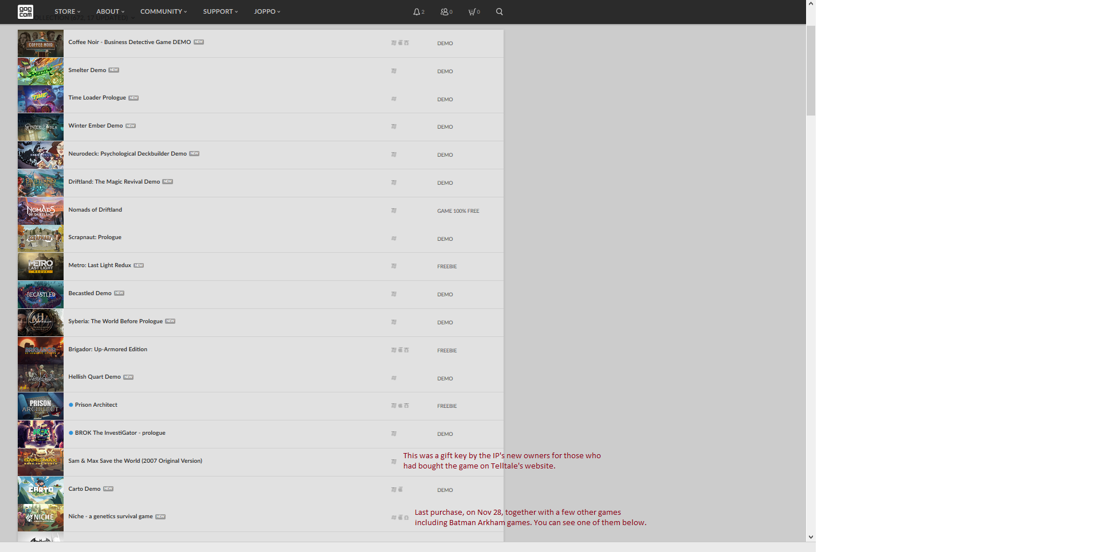This screenshot has height=552, width=1100.
Task: Open Neurodeck: Psychological Deckbuilder Demo title
Action: pyautogui.click(x=127, y=154)
